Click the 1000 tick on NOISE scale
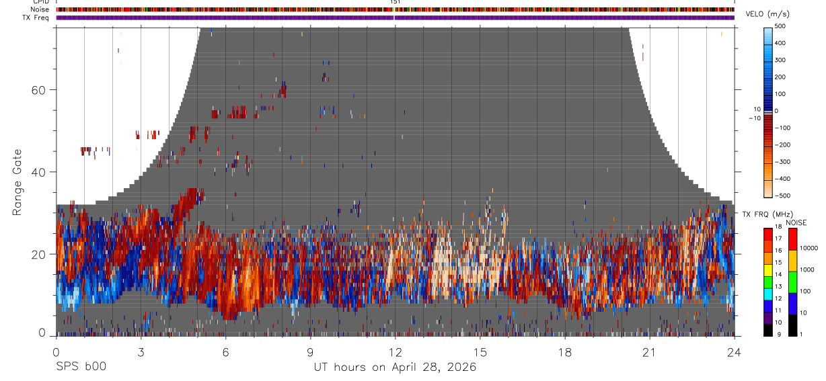Image resolution: width=826 pixels, height=381 pixels. [x=806, y=270]
